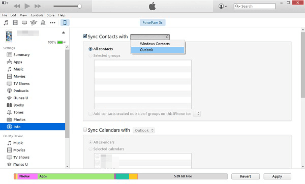Open the account user icon menu
This screenshot has width=305, height=184.
point(223,6)
